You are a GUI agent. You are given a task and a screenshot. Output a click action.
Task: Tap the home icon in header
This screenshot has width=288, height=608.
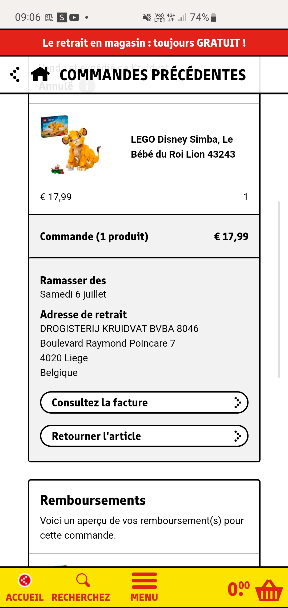[40, 74]
